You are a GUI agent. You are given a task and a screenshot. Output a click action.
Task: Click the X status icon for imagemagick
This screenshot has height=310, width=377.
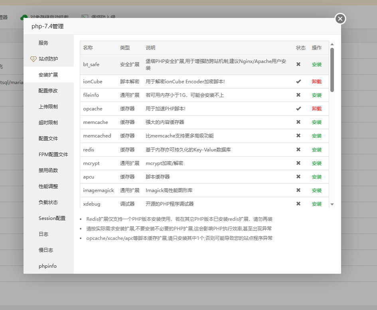(298, 190)
